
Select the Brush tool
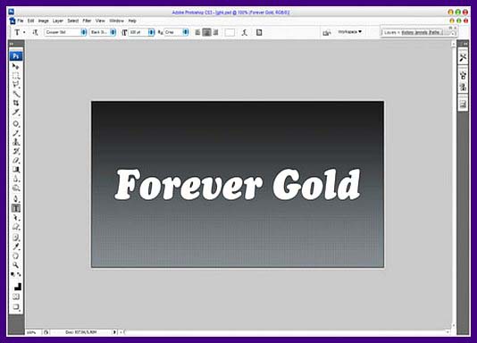point(15,133)
